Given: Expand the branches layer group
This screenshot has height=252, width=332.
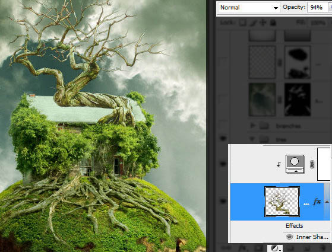Looking at the screenshot, I should point(252,126).
